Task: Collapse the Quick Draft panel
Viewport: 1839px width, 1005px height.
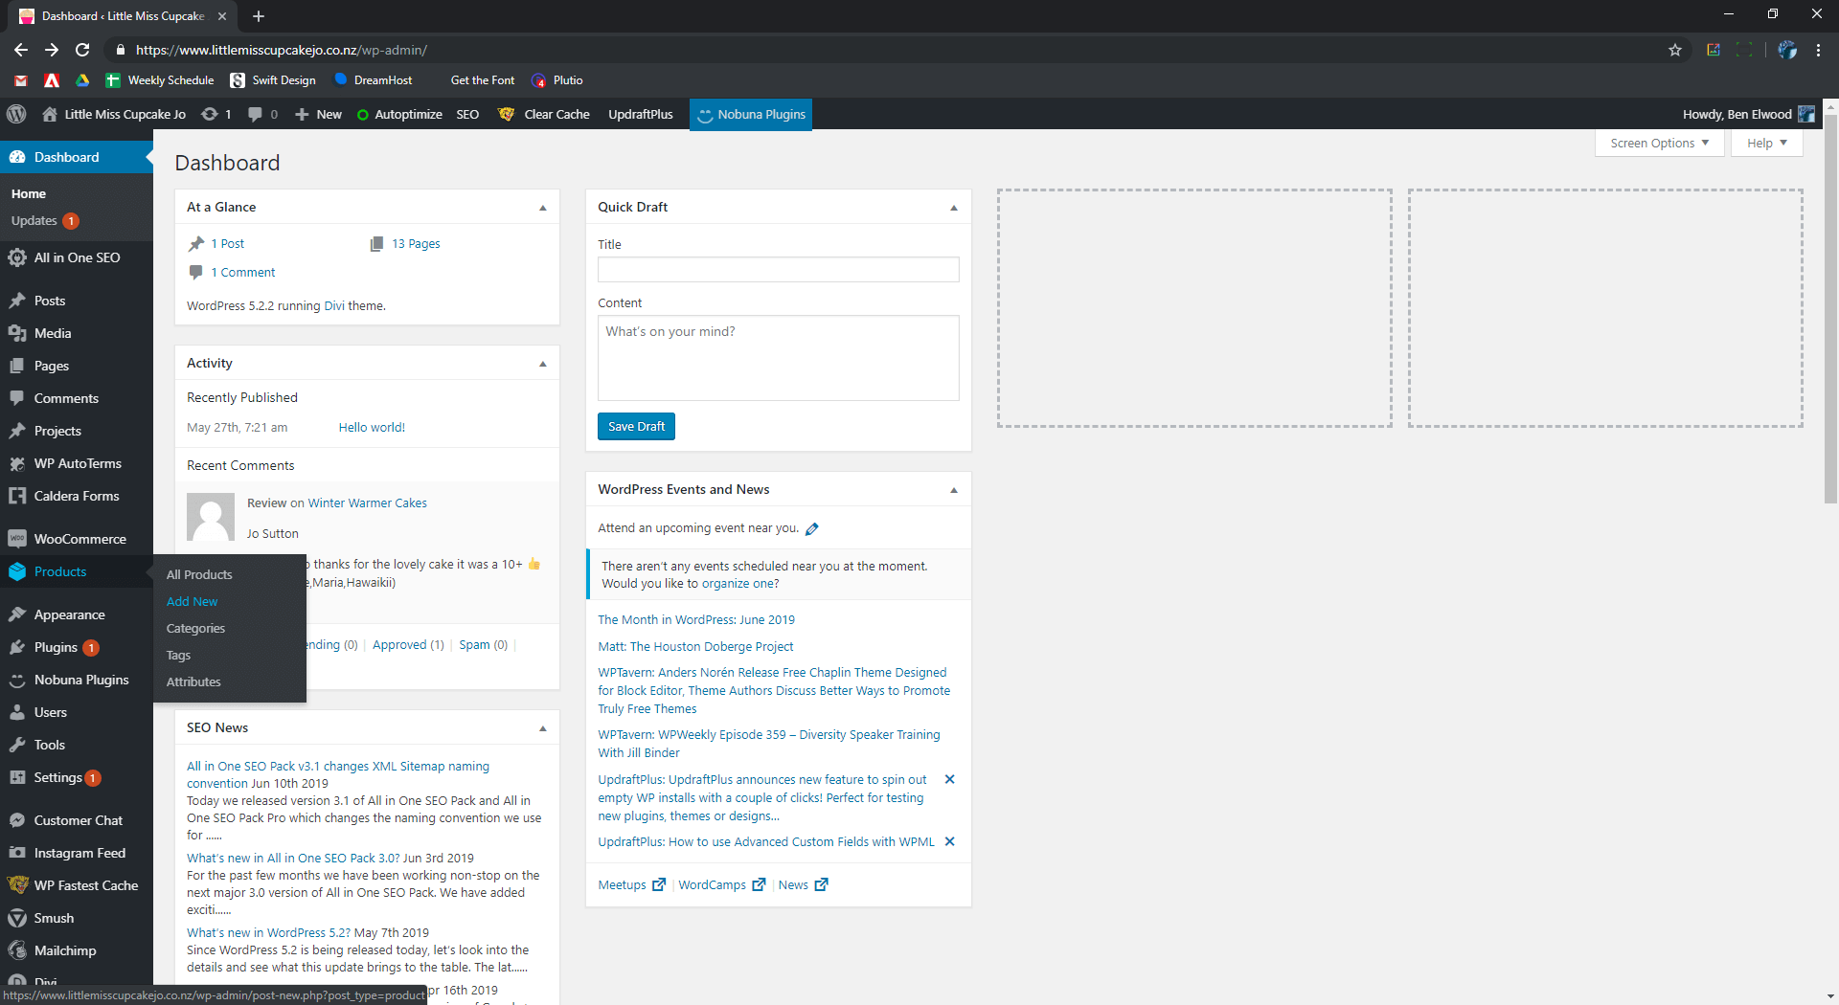Action: click(954, 208)
